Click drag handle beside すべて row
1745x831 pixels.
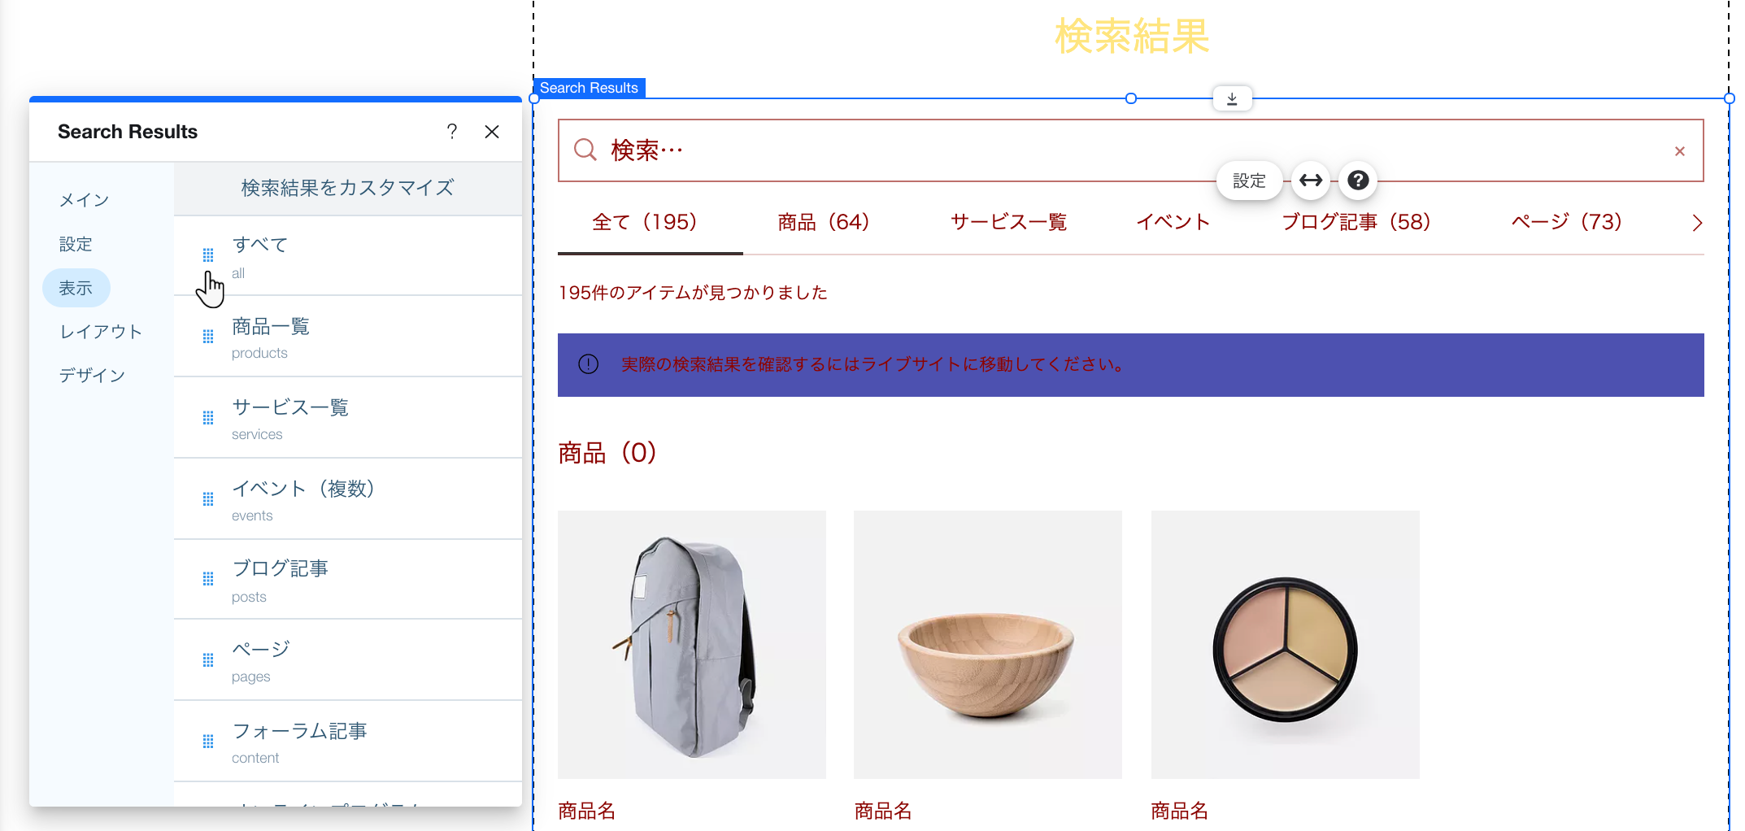pyautogui.click(x=208, y=255)
